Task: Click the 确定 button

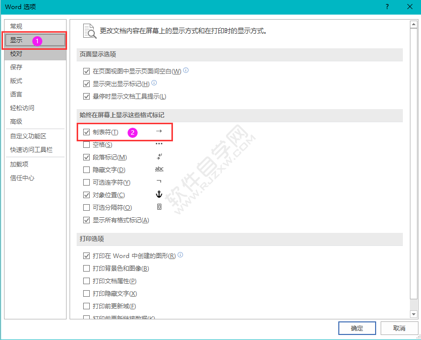Action: click(x=357, y=328)
